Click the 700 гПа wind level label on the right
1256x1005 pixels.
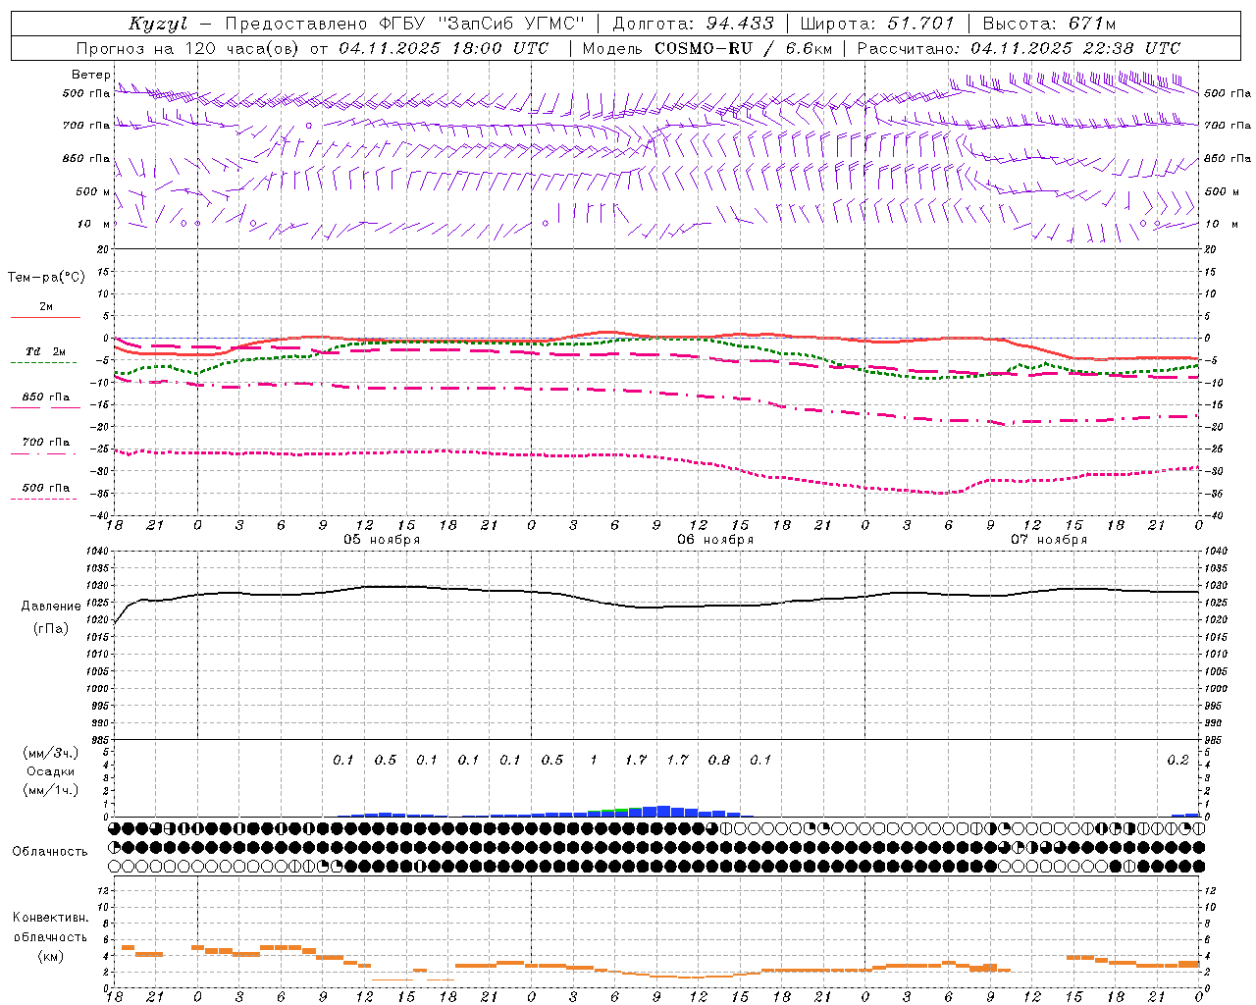[x=1228, y=126]
